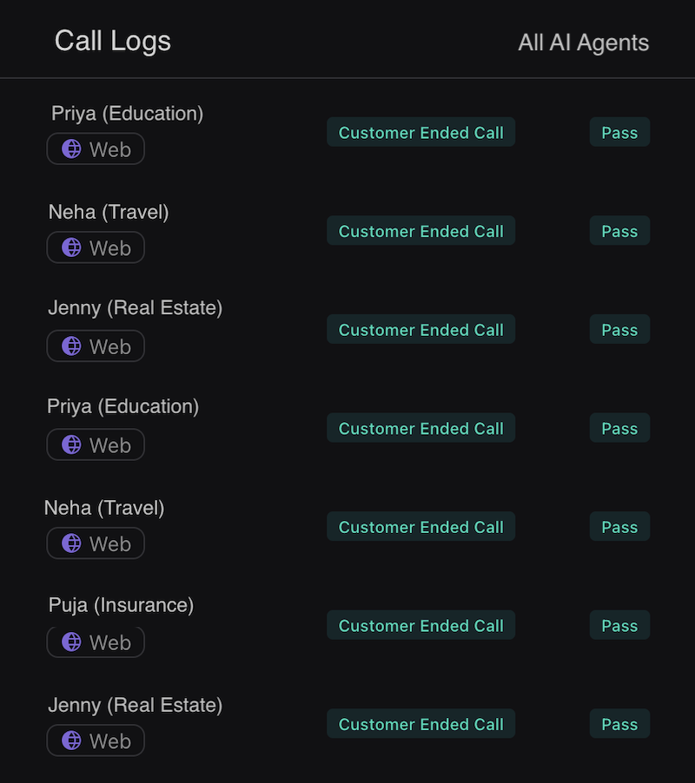Screen dimensions: 695x783
Task: Click Pass badge in second Priya (Education) row
Action: (x=619, y=429)
